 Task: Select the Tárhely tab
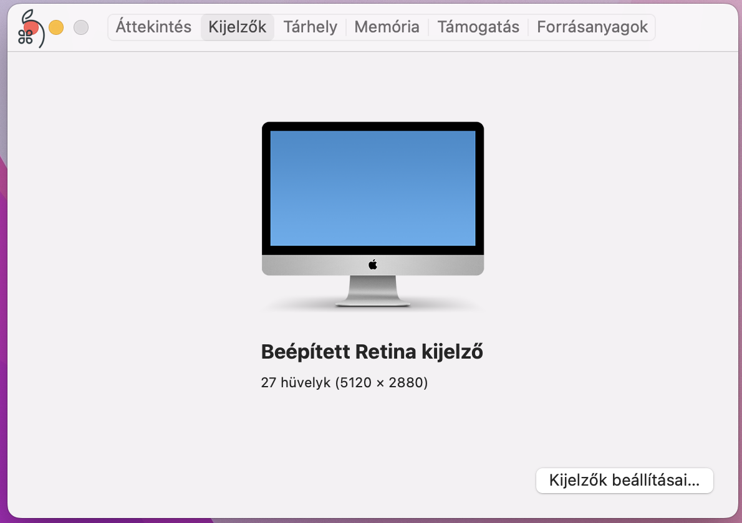point(310,27)
